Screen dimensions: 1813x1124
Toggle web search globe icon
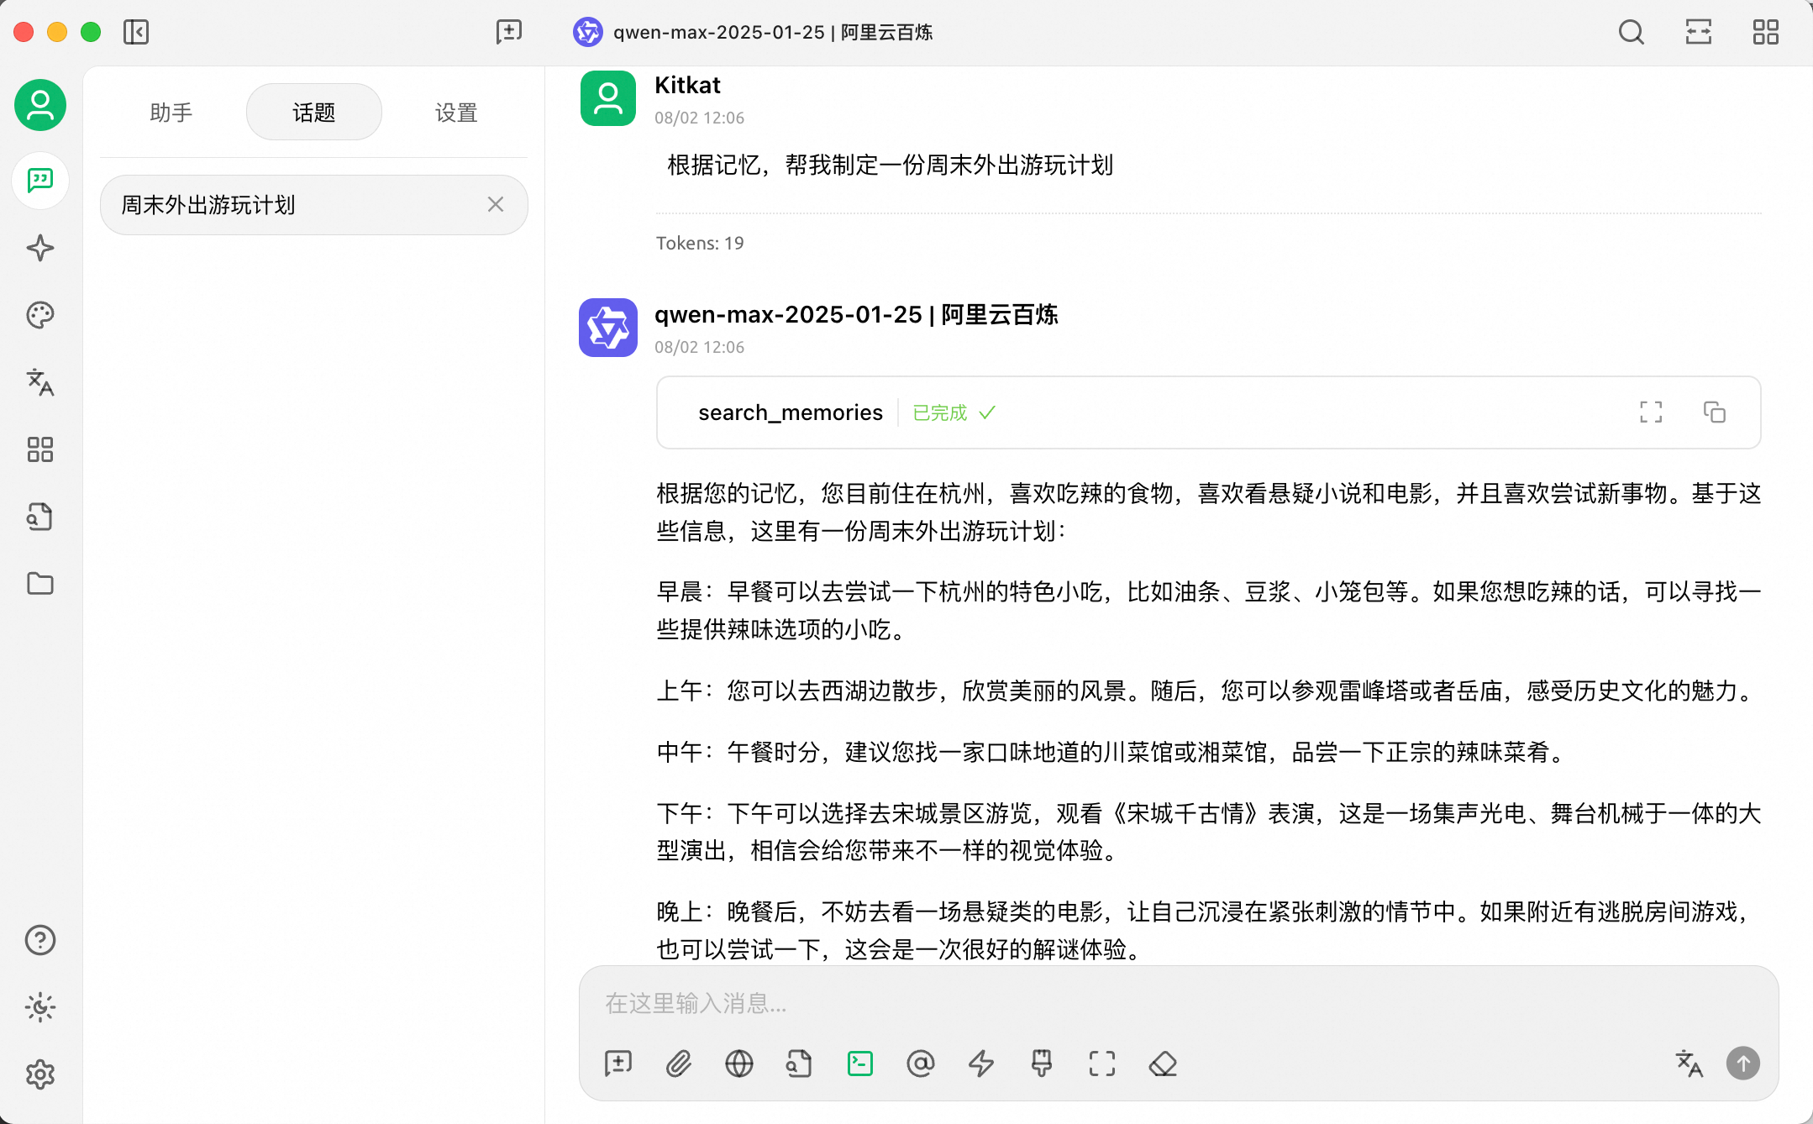point(739,1064)
